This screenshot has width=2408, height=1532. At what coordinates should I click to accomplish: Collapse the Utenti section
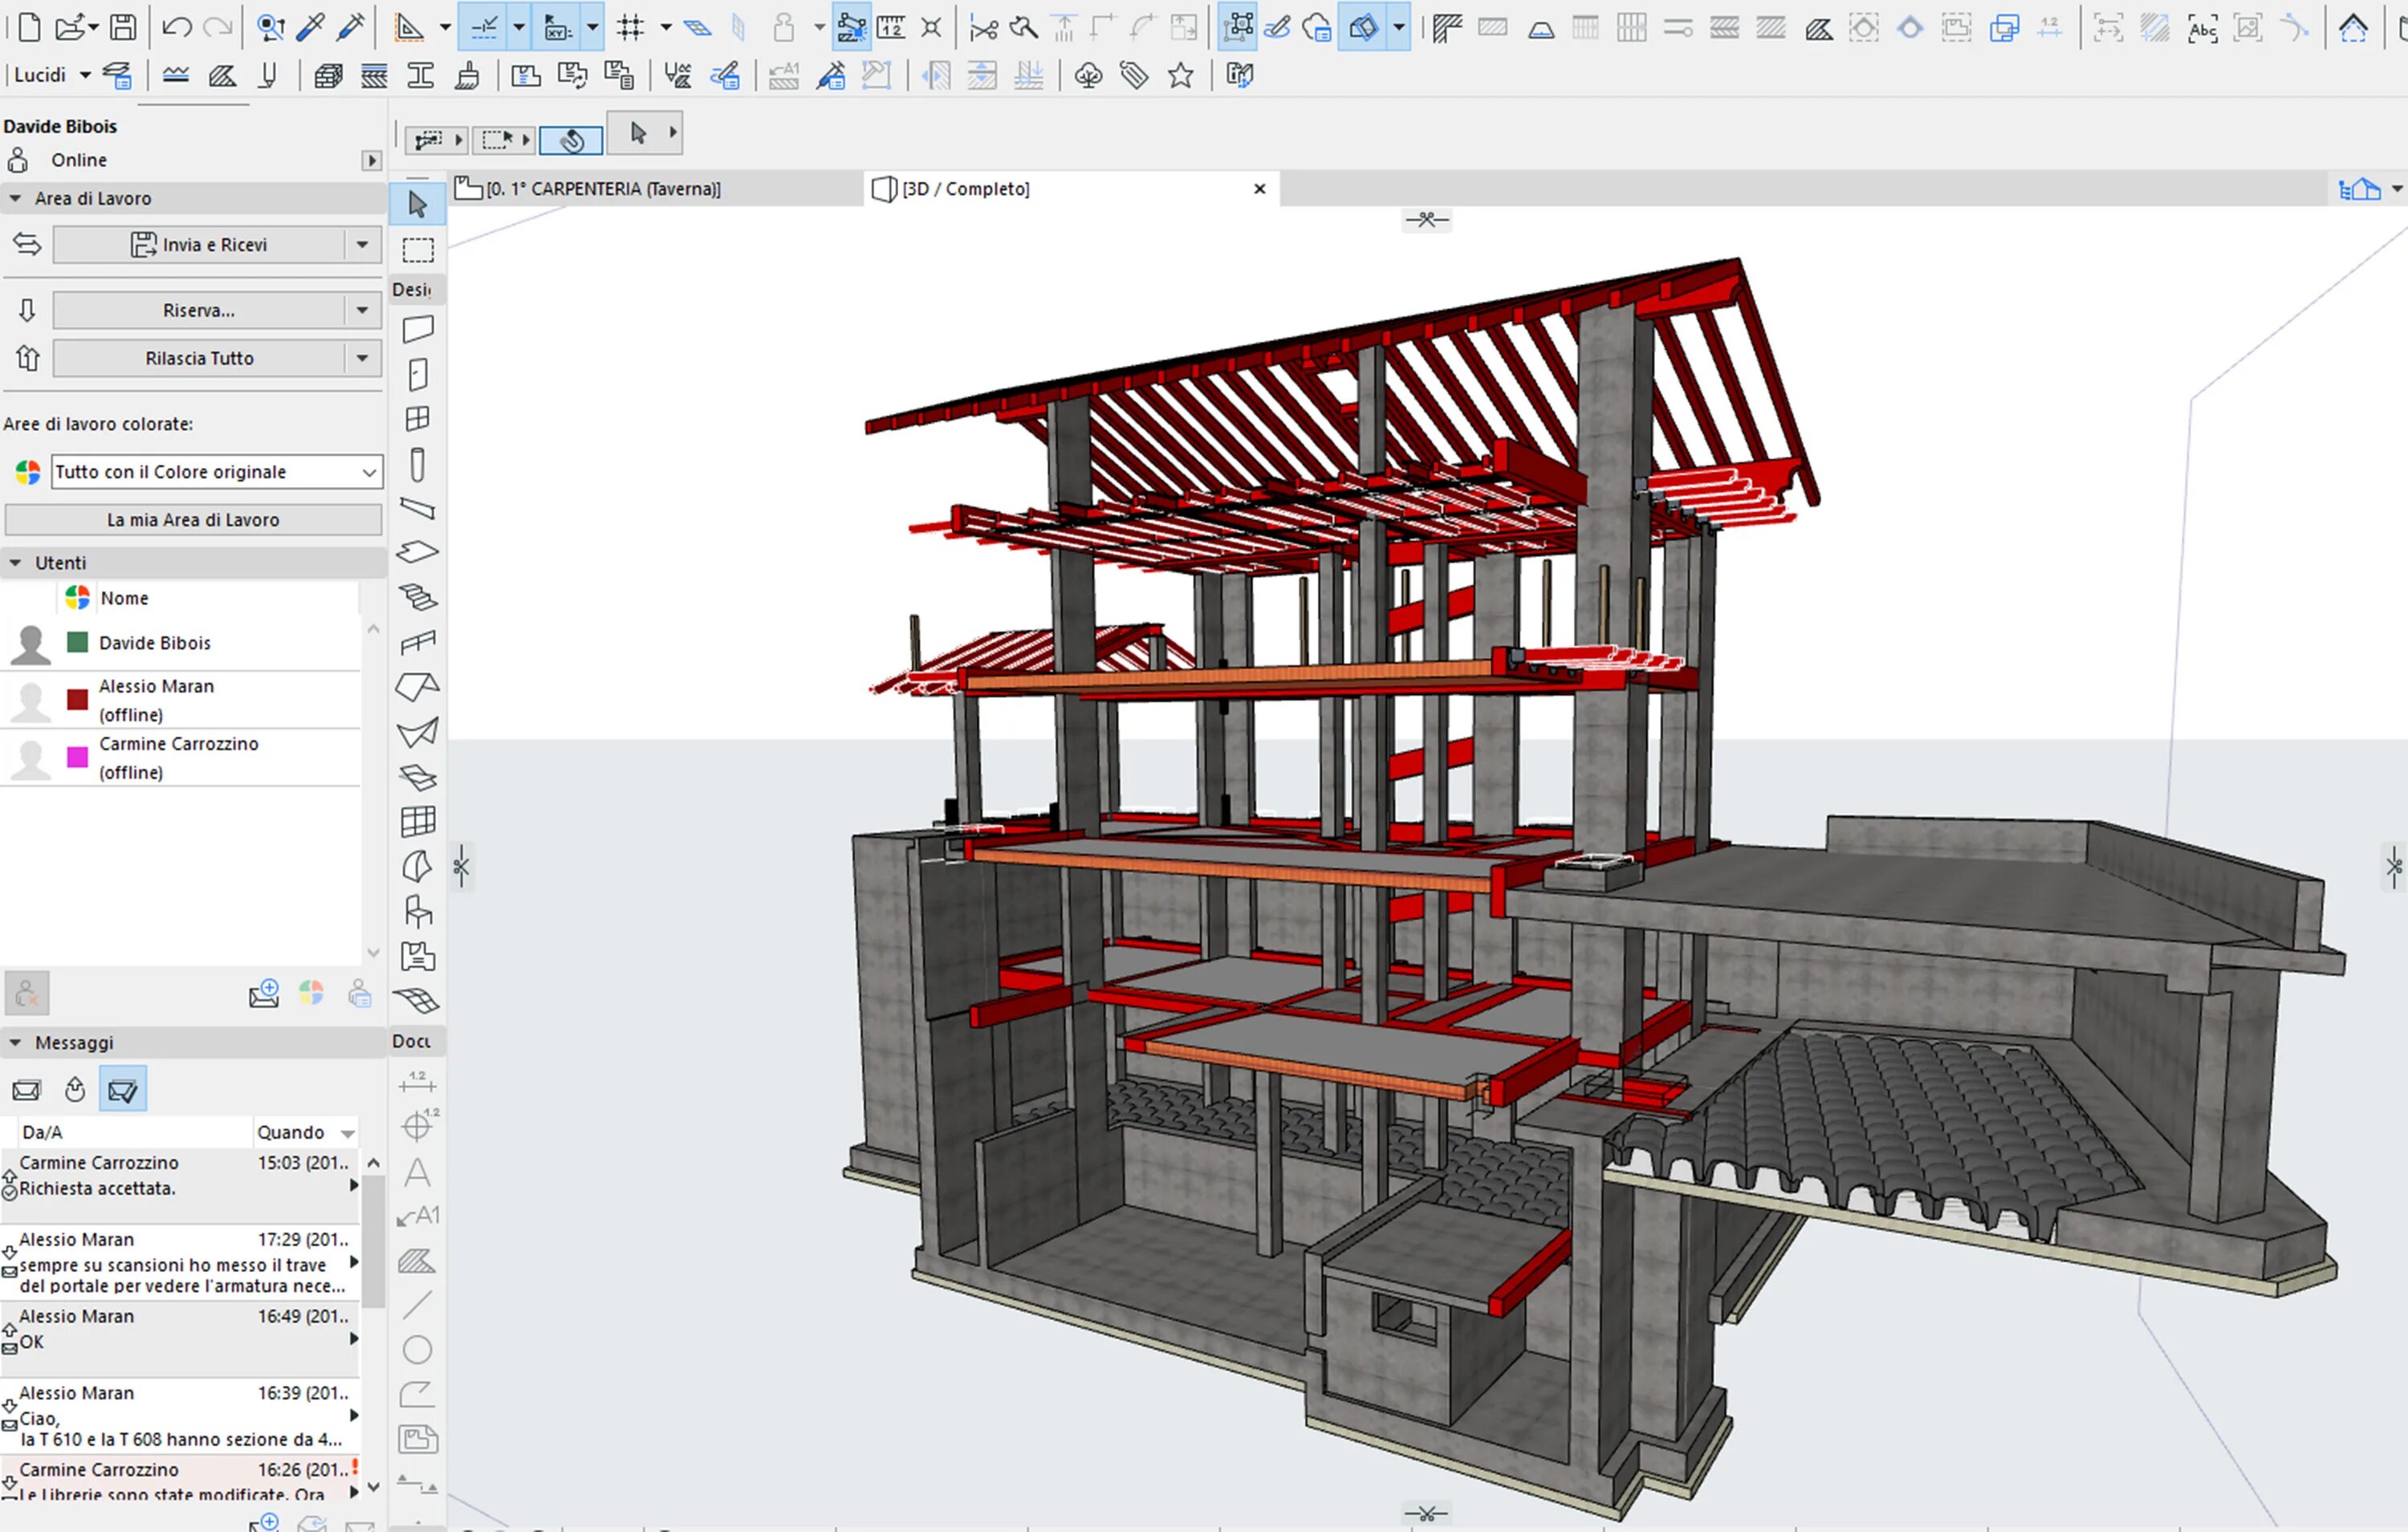tap(15, 563)
